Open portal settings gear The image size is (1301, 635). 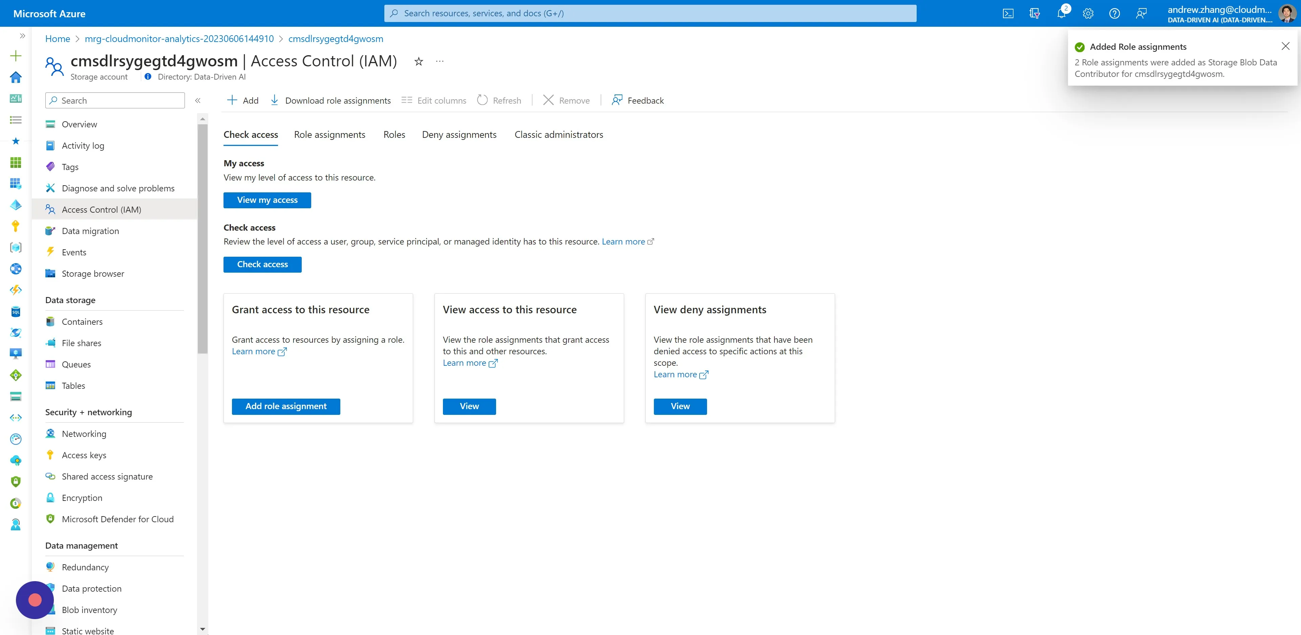pyautogui.click(x=1088, y=14)
